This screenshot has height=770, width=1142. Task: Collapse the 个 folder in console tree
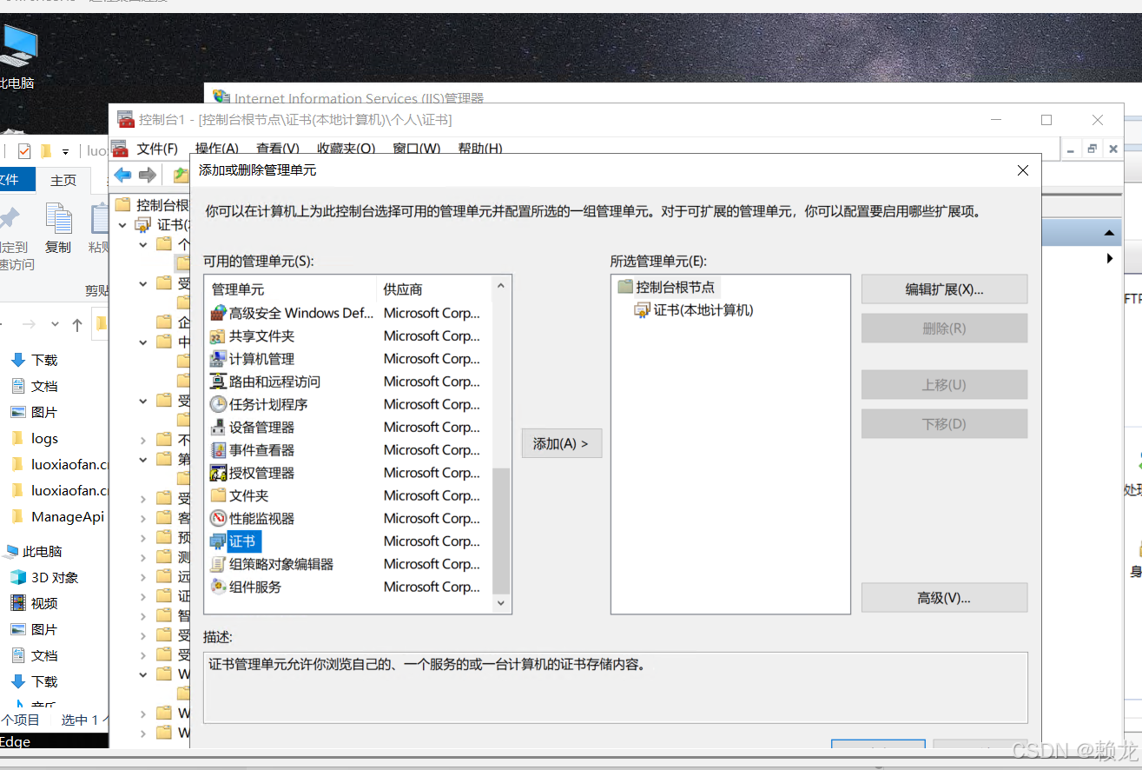click(143, 244)
